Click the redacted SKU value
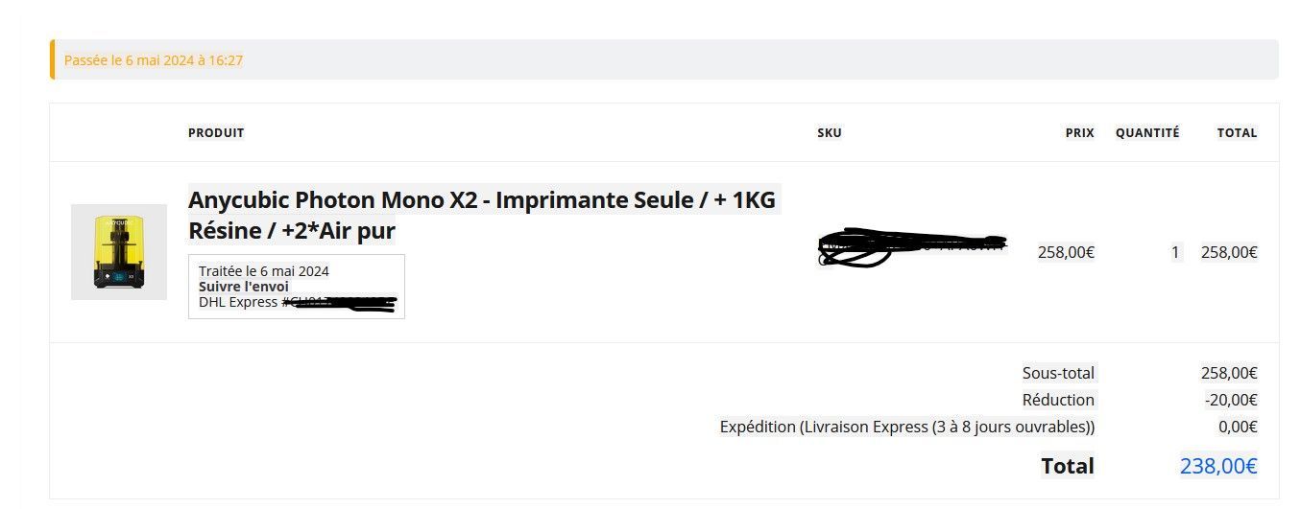 911,249
